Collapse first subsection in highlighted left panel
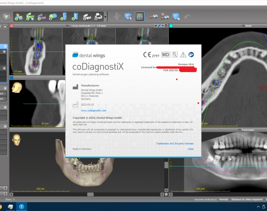Screen dimensions: 267x211 click(x=4, y=52)
